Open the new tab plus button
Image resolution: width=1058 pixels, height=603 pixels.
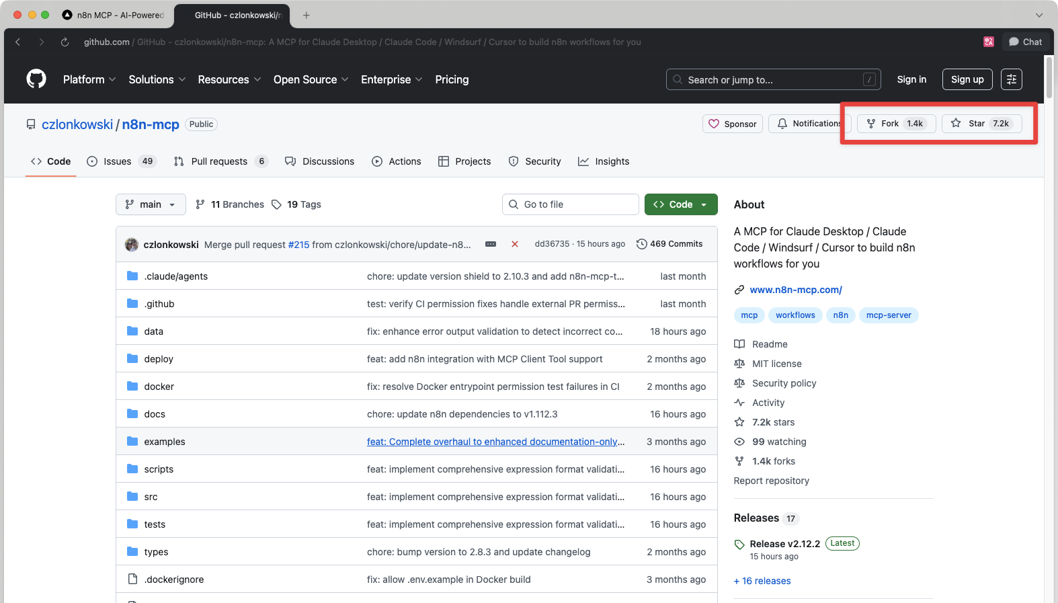(x=307, y=15)
